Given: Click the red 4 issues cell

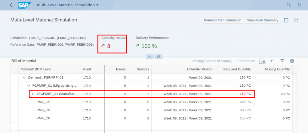Looking at the screenshot, I should (125, 94).
